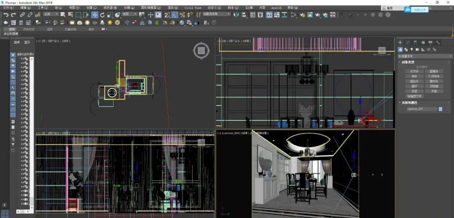This screenshot has width=454, height=218.
Task: Switch to the Modify panel tab
Action: click(408, 43)
